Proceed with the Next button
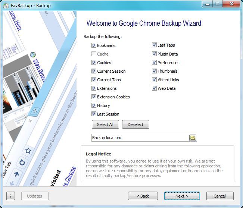The image size is (243, 208). tap(182, 196)
